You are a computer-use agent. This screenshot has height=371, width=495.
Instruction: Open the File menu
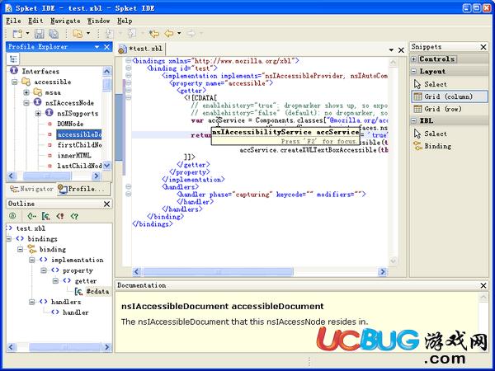coord(13,21)
